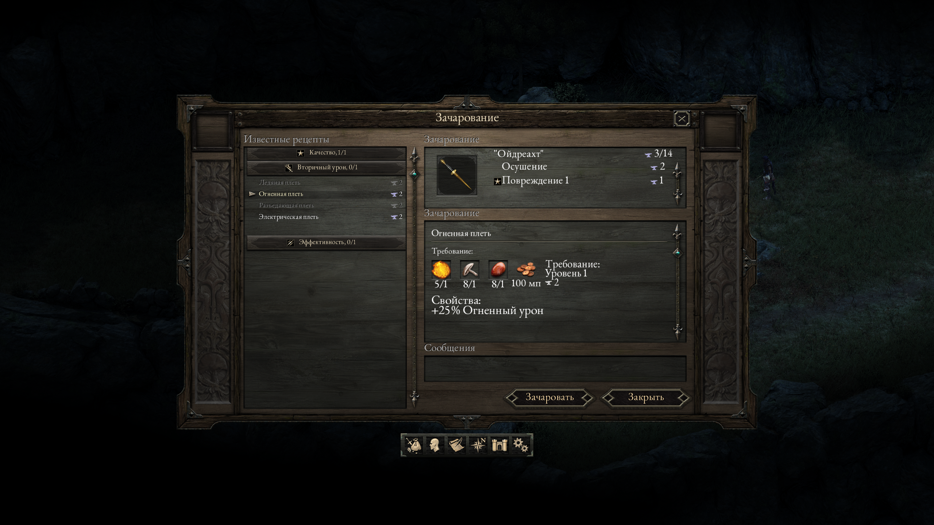
Task: Click the red gem ingredient icon
Action: [x=498, y=270]
